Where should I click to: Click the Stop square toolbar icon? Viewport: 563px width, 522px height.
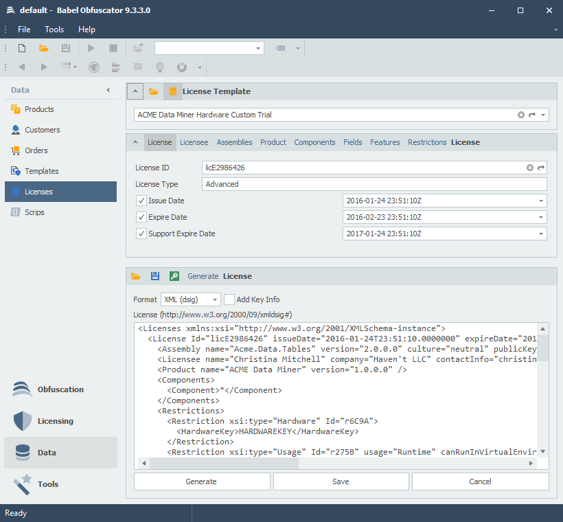tap(113, 48)
